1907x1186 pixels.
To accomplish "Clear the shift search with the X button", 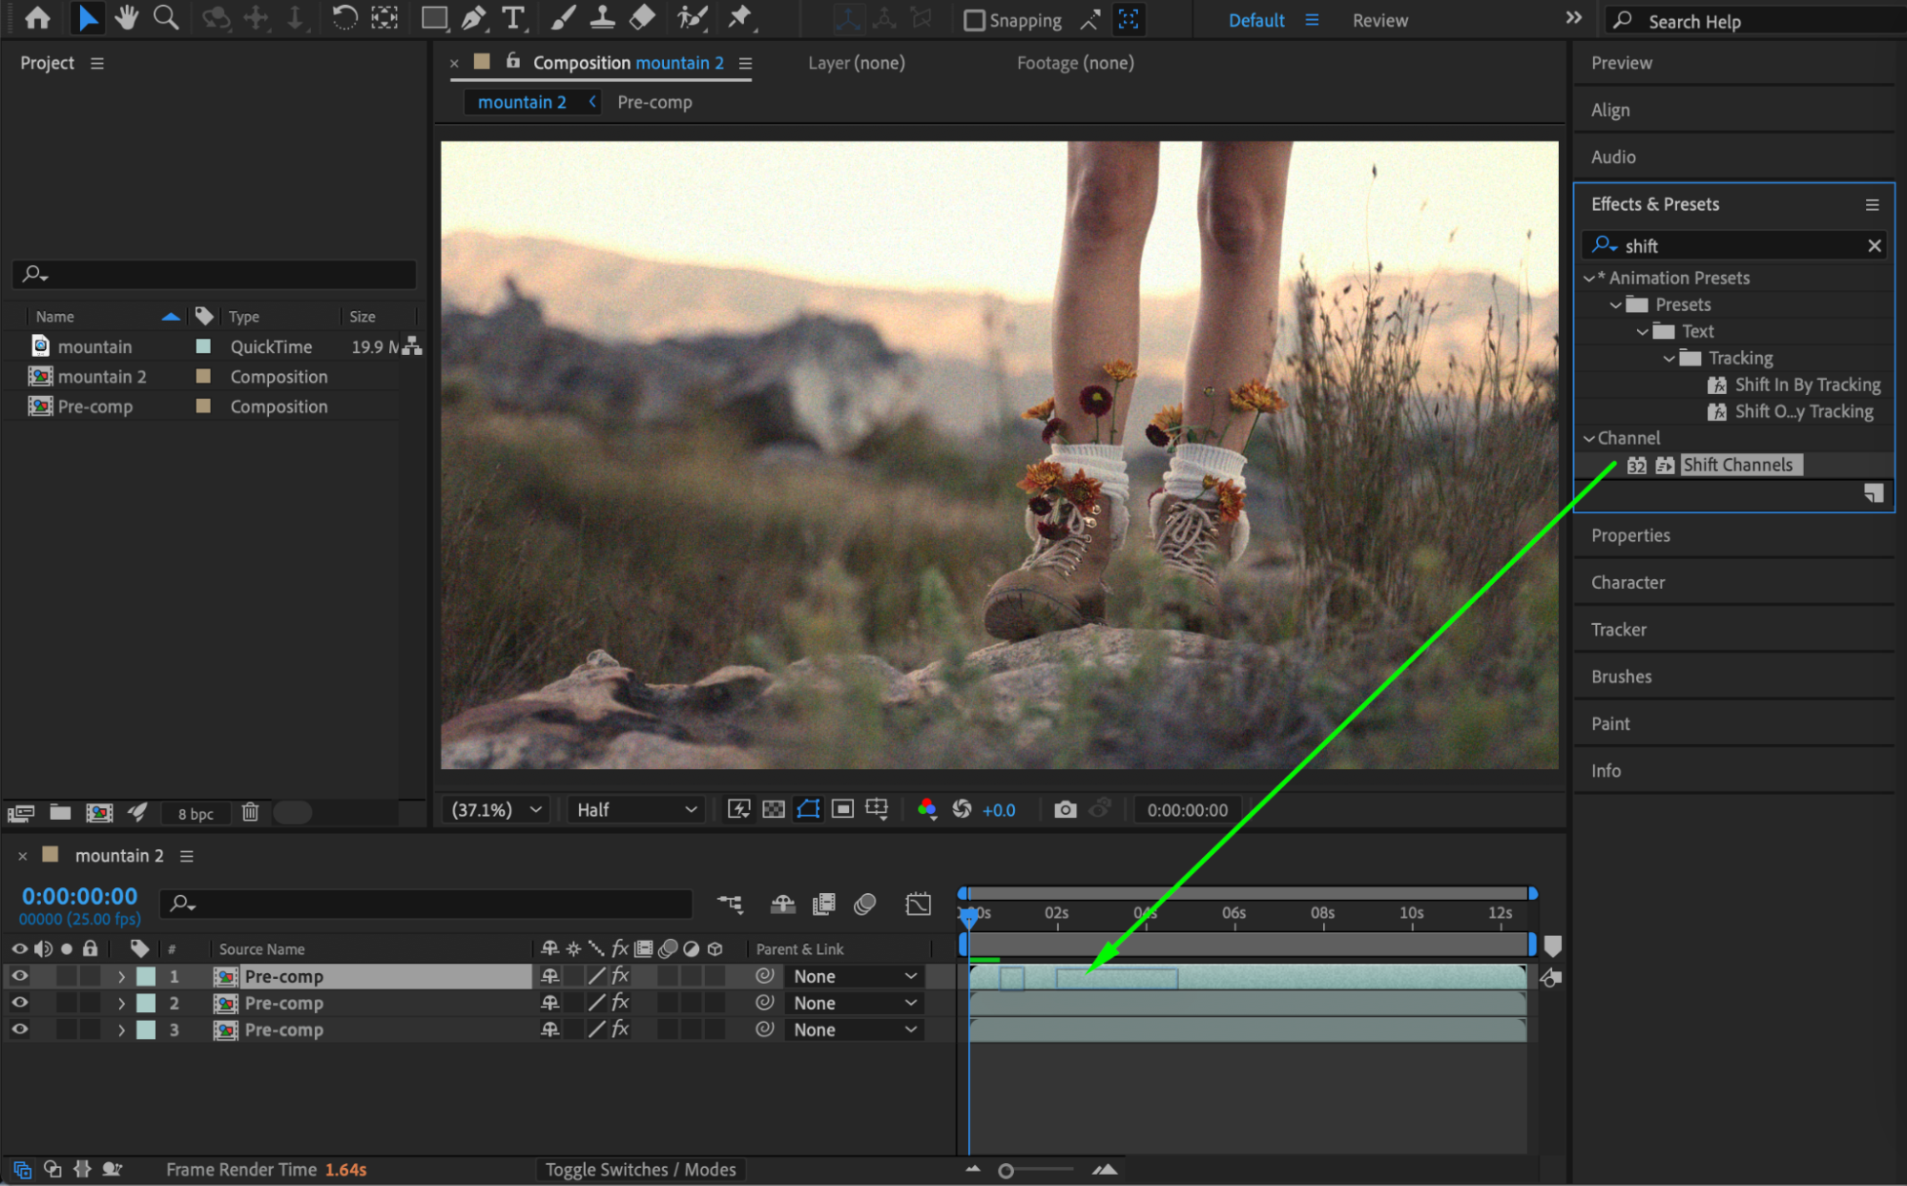I will pyautogui.click(x=1874, y=245).
